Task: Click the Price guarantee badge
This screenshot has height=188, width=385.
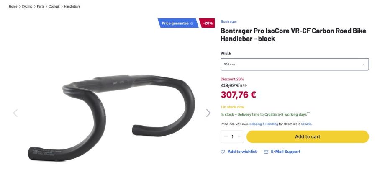Action: tap(178, 23)
